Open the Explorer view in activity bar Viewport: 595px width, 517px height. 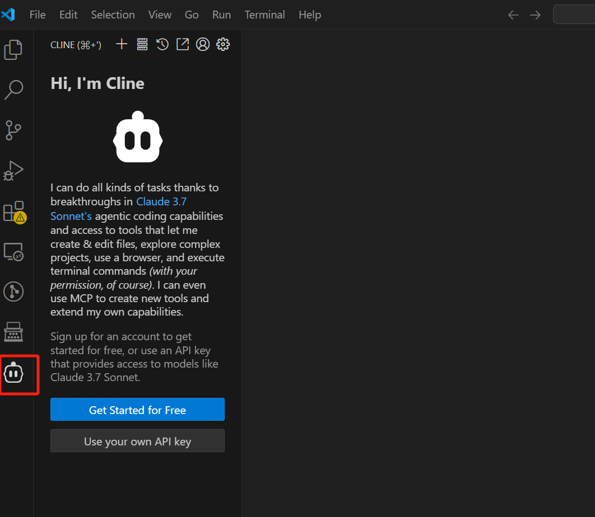[13, 50]
